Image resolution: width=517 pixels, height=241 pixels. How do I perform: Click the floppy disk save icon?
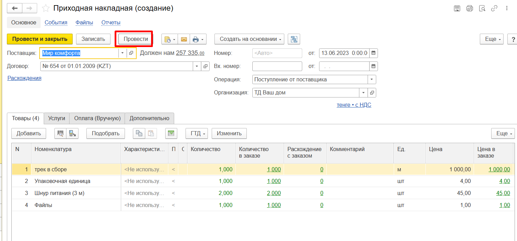coord(457,8)
